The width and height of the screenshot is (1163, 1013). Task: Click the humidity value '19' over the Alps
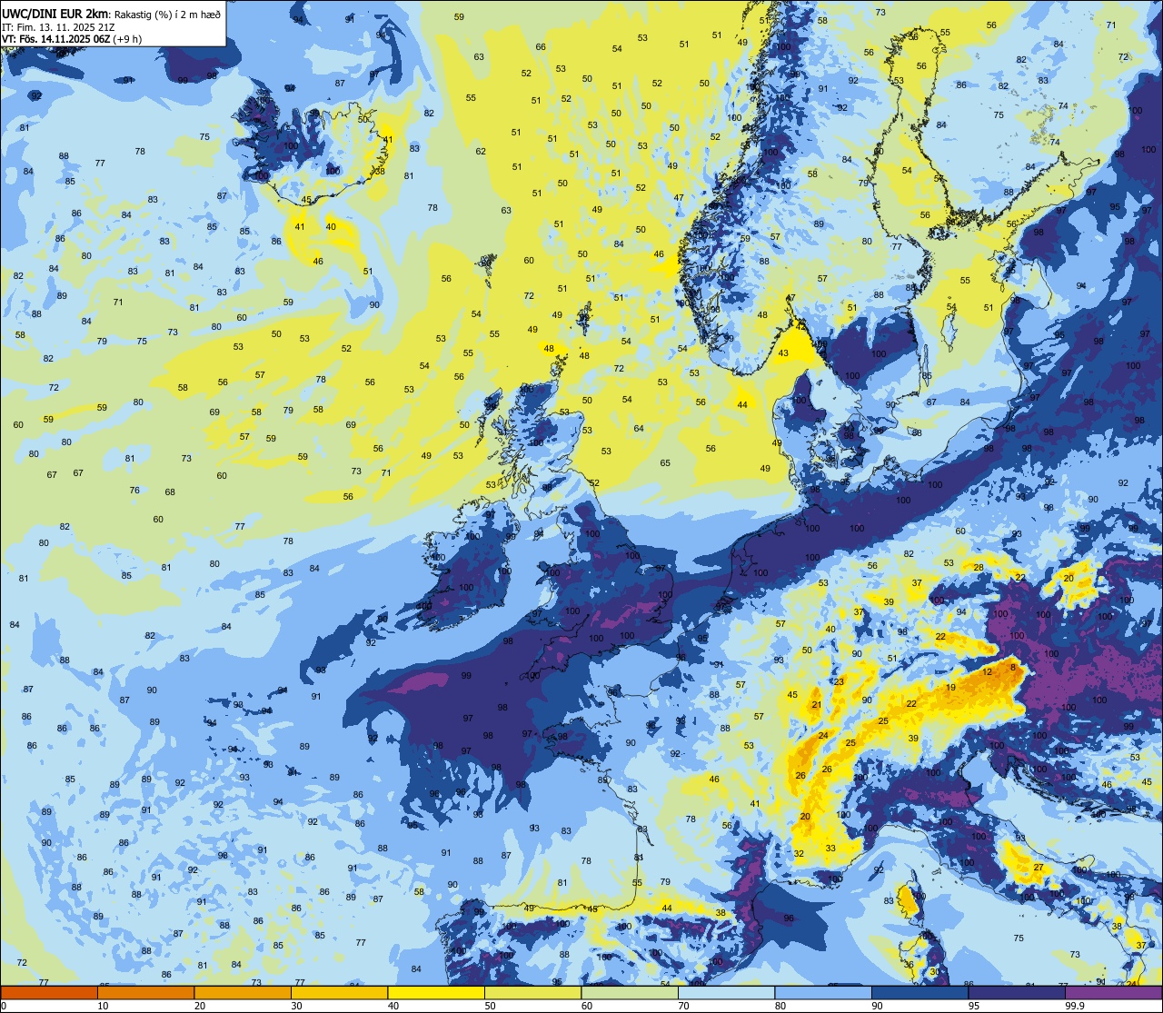(x=950, y=688)
